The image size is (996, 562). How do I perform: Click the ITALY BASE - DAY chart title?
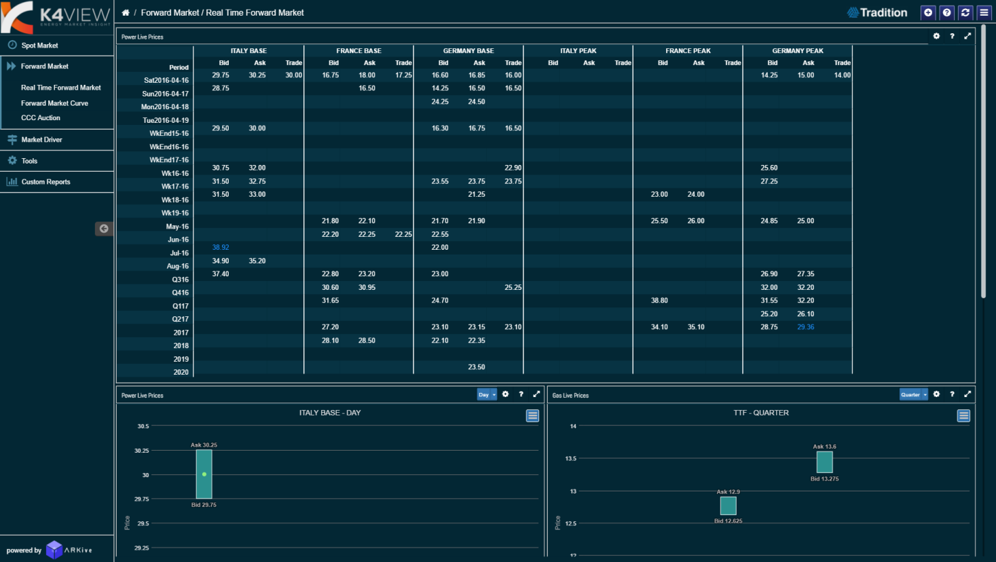(330, 413)
